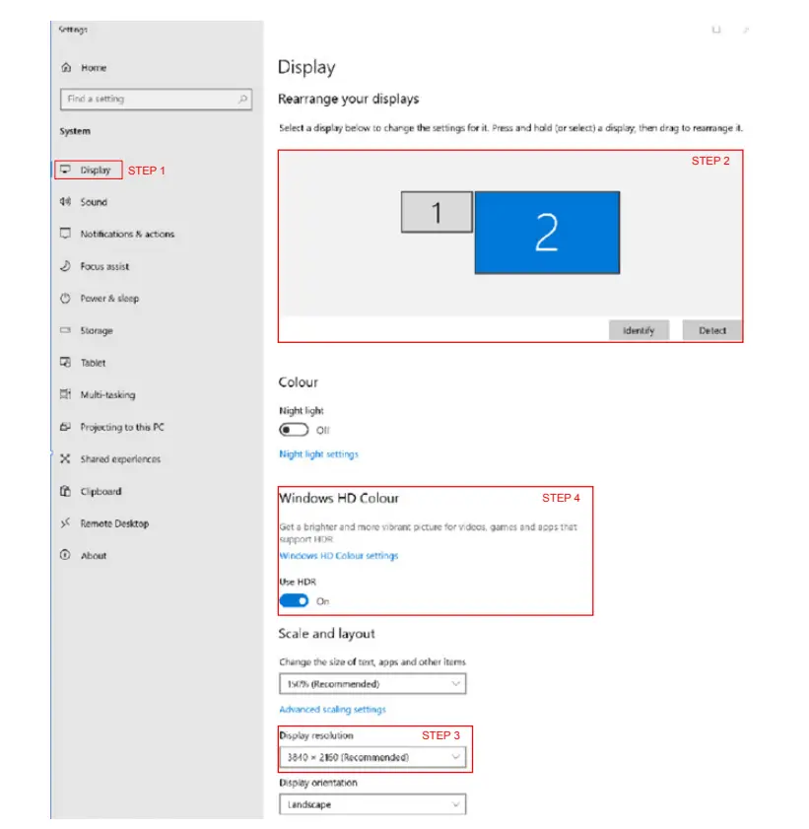Select Clipboard settings entry

pyautogui.click(x=101, y=492)
